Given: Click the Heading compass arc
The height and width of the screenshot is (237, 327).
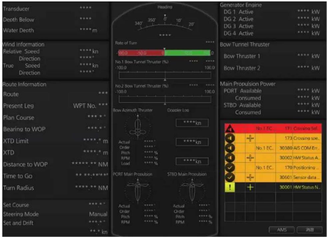Looking at the screenshot, I should click(165, 24).
